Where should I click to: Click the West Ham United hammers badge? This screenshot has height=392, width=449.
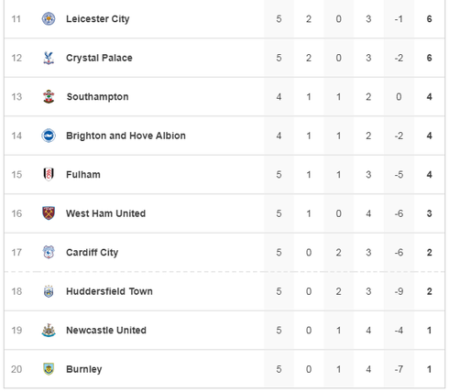pyautogui.click(x=49, y=213)
